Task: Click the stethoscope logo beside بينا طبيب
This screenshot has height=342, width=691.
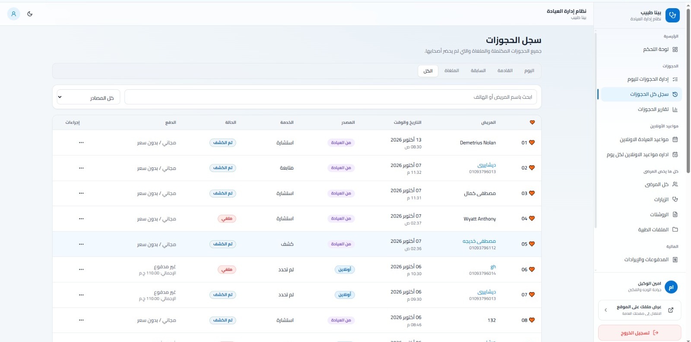Action: 672,15
